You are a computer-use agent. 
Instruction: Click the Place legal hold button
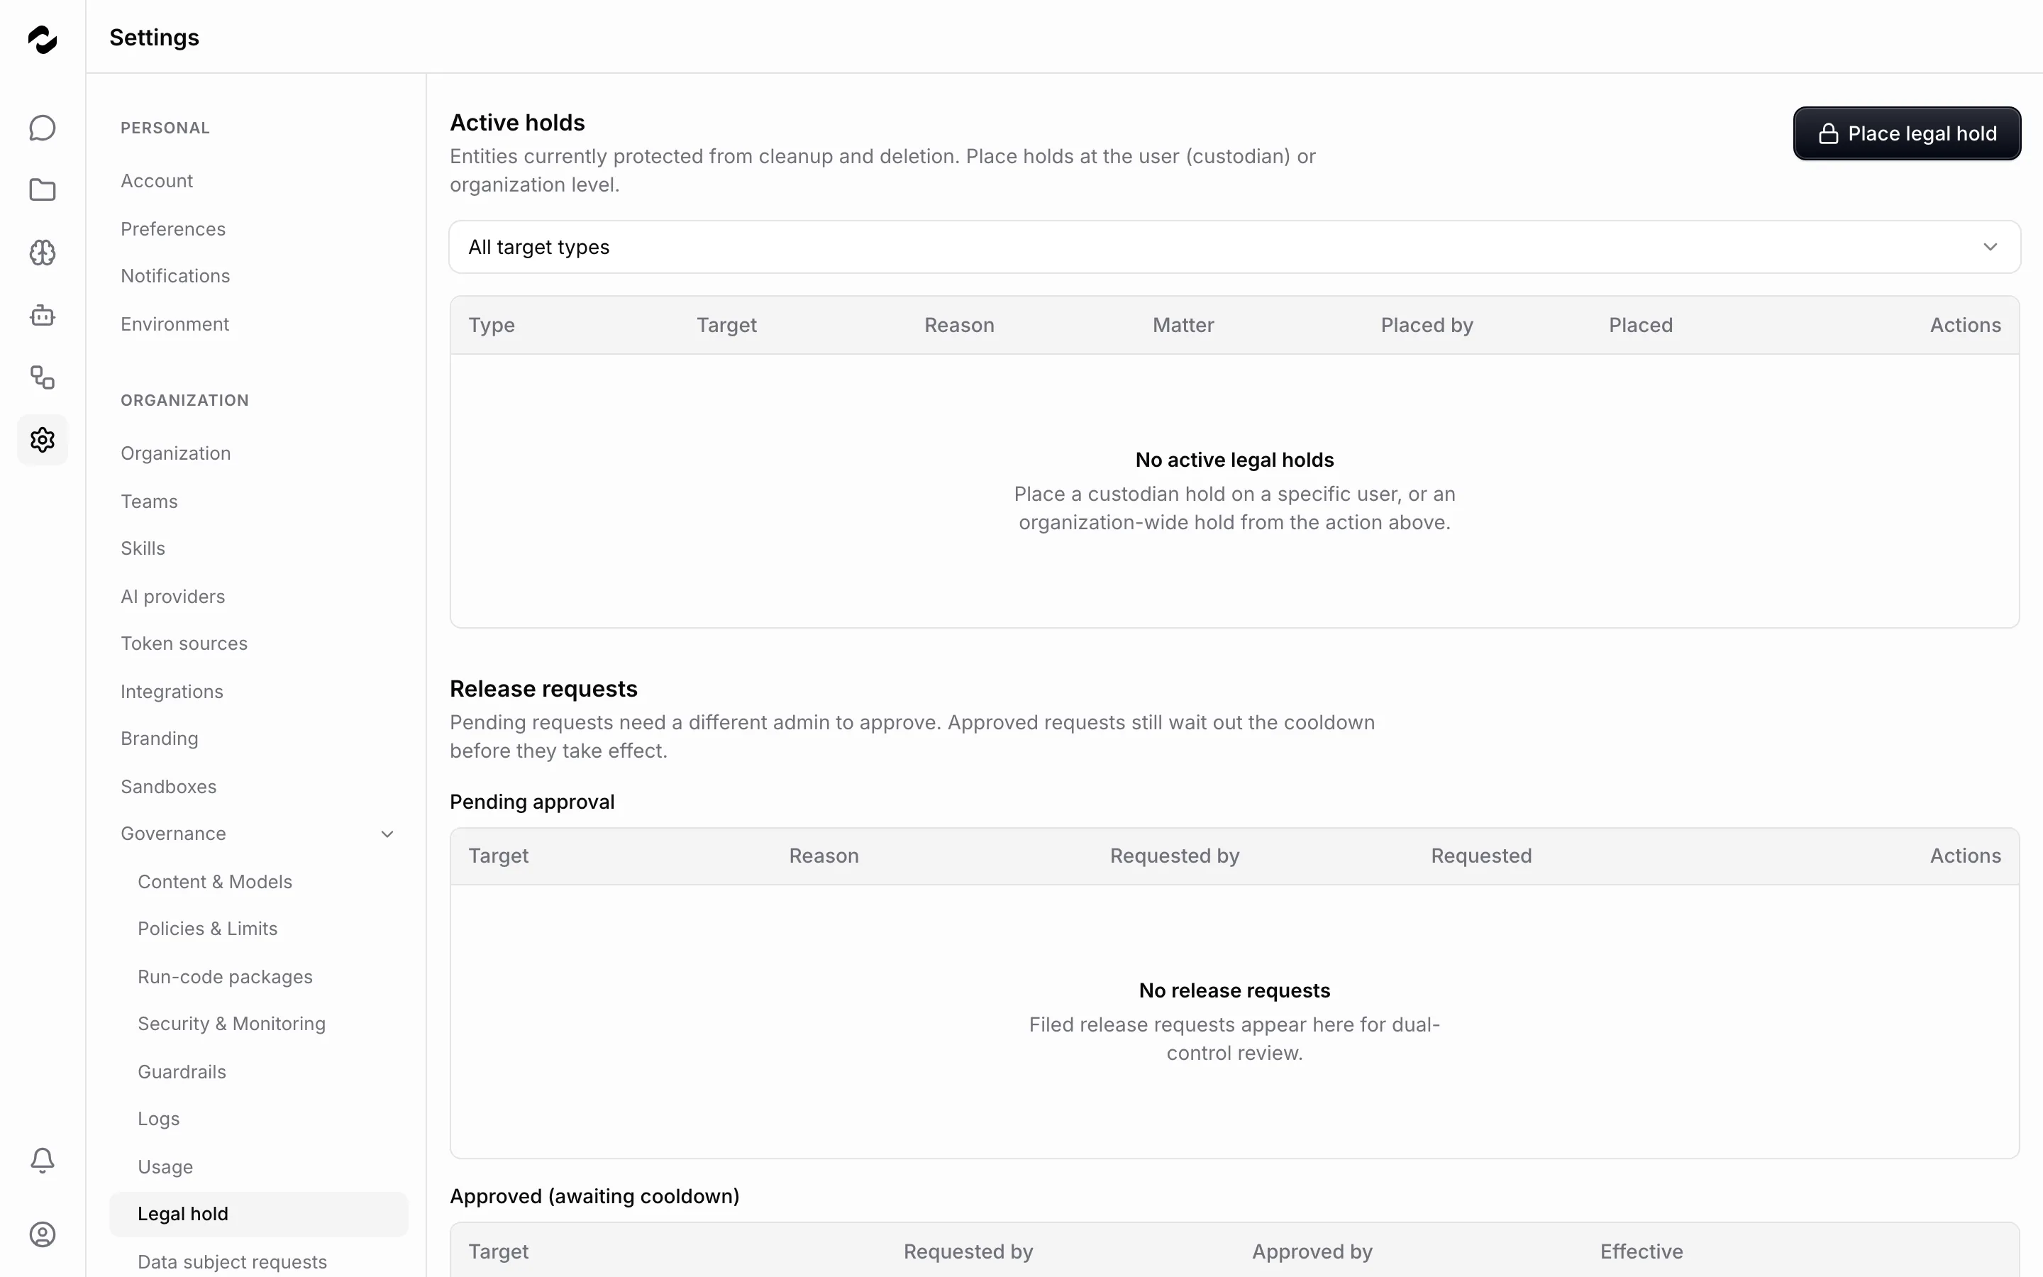[1906, 133]
